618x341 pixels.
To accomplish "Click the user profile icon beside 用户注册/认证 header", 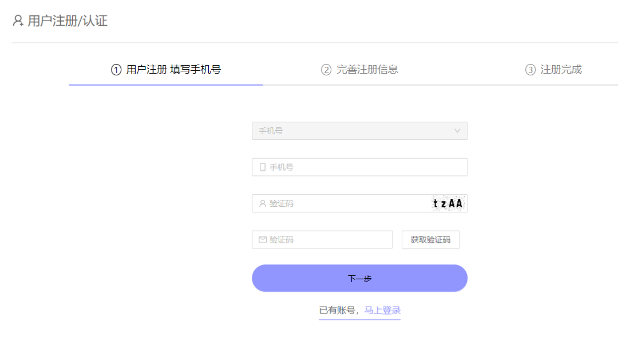I will coord(17,22).
